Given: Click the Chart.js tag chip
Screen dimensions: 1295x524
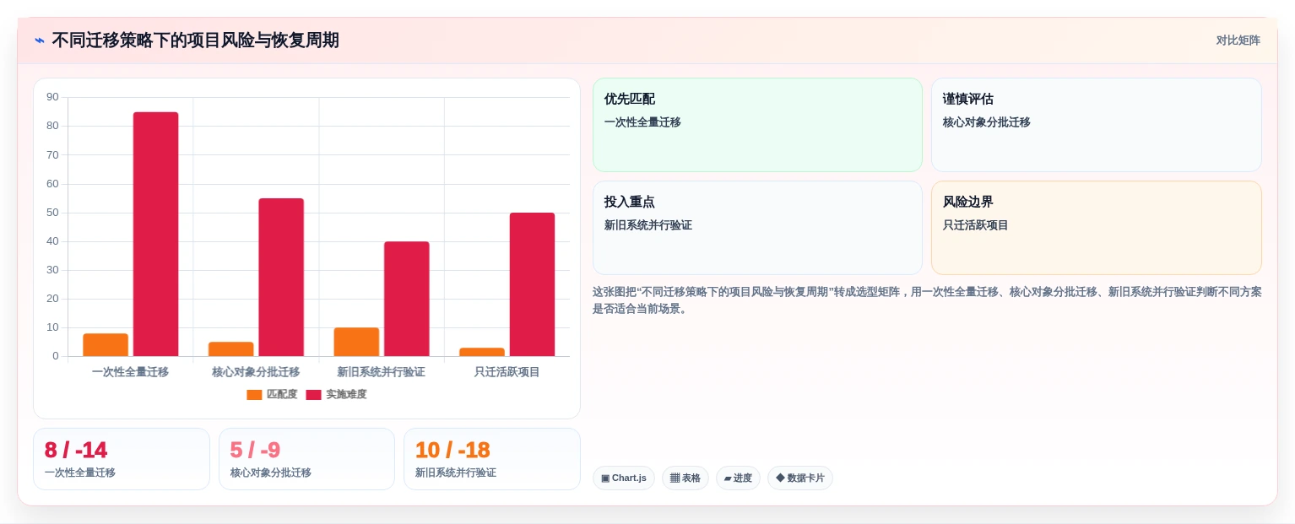Looking at the screenshot, I should [624, 478].
